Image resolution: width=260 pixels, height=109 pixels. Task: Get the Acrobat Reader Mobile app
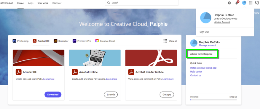pyautogui.click(x=167, y=94)
